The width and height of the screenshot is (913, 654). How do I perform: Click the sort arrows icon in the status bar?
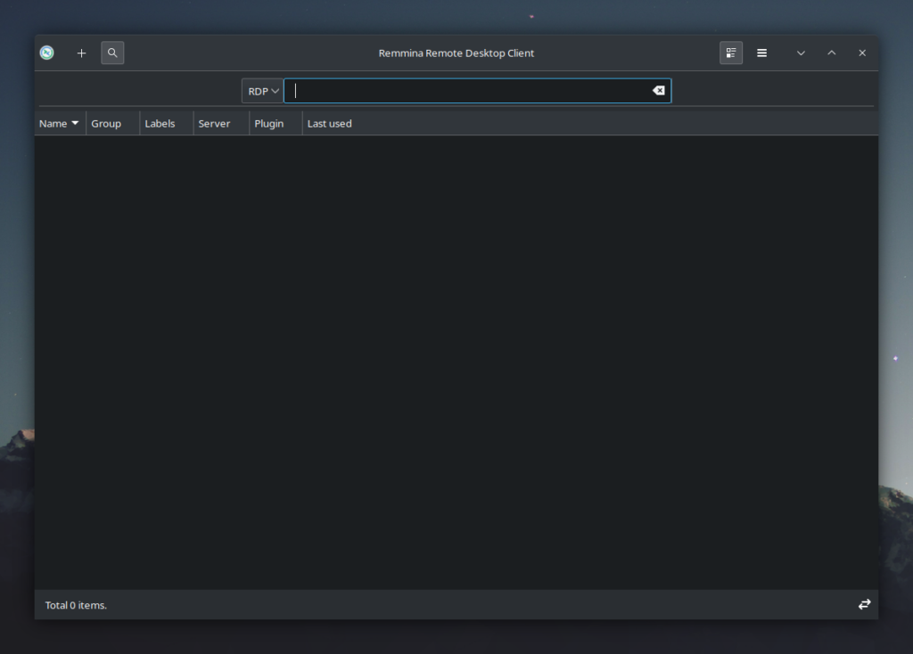(x=864, y=604)
